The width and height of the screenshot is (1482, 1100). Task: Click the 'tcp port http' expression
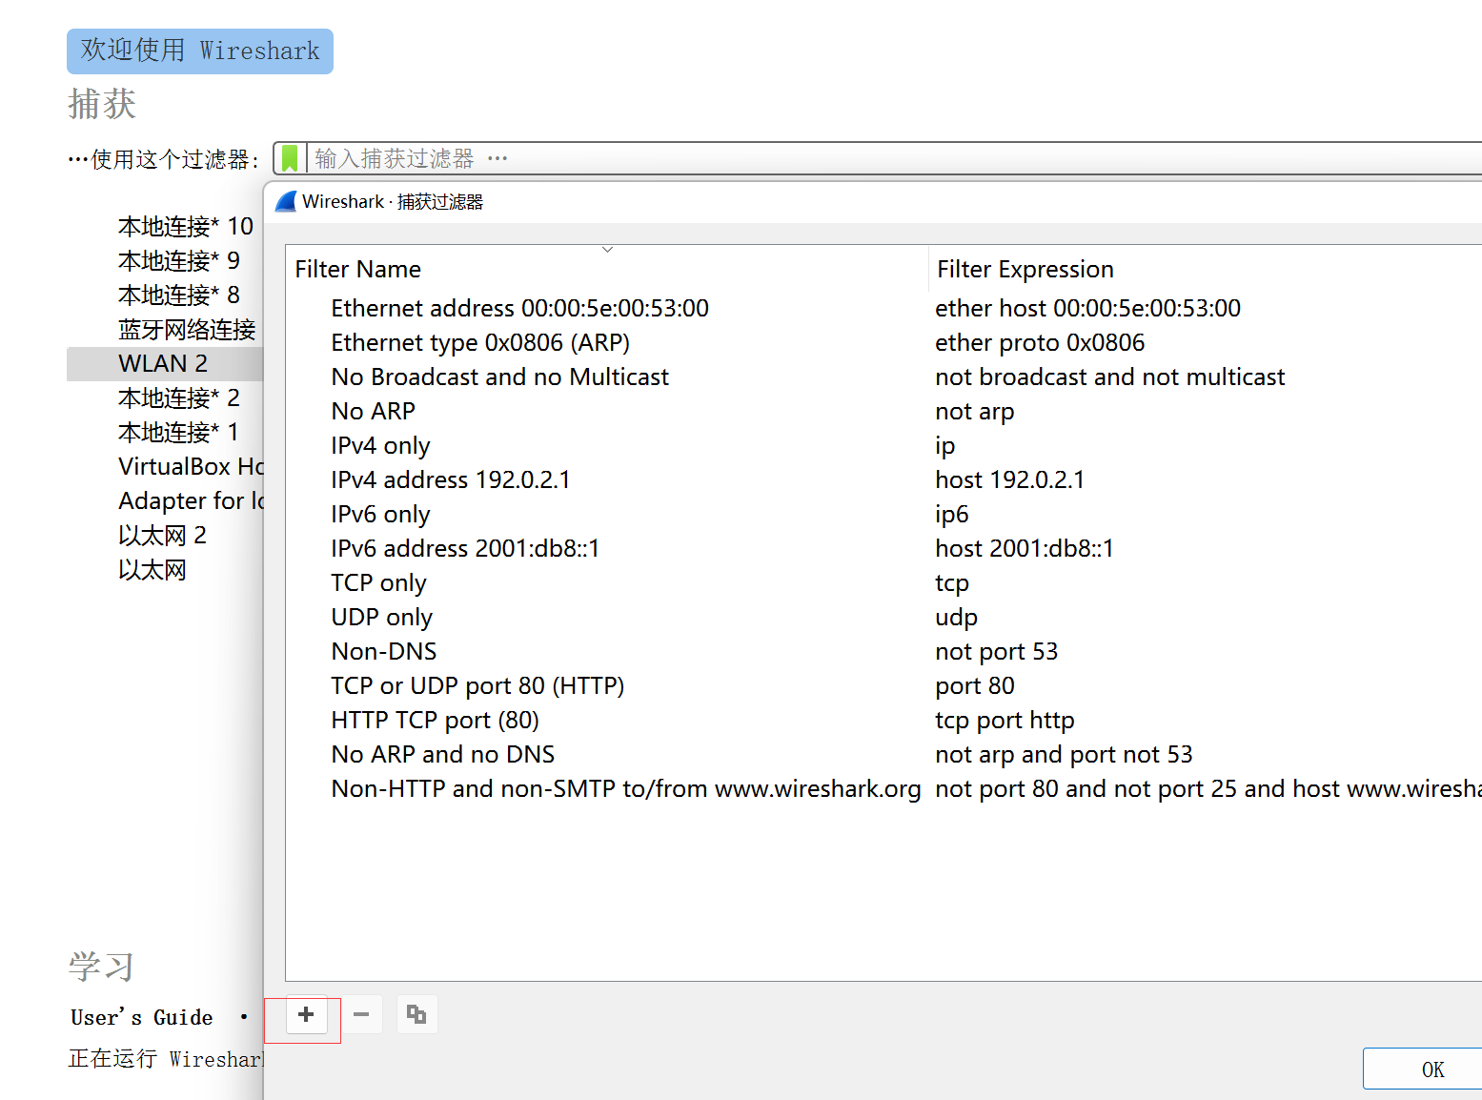click(1005, 720)
